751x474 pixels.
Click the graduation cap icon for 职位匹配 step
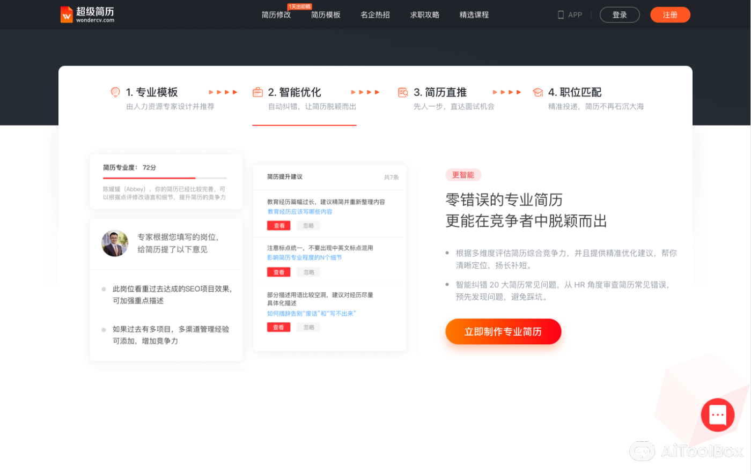(538, 92)
